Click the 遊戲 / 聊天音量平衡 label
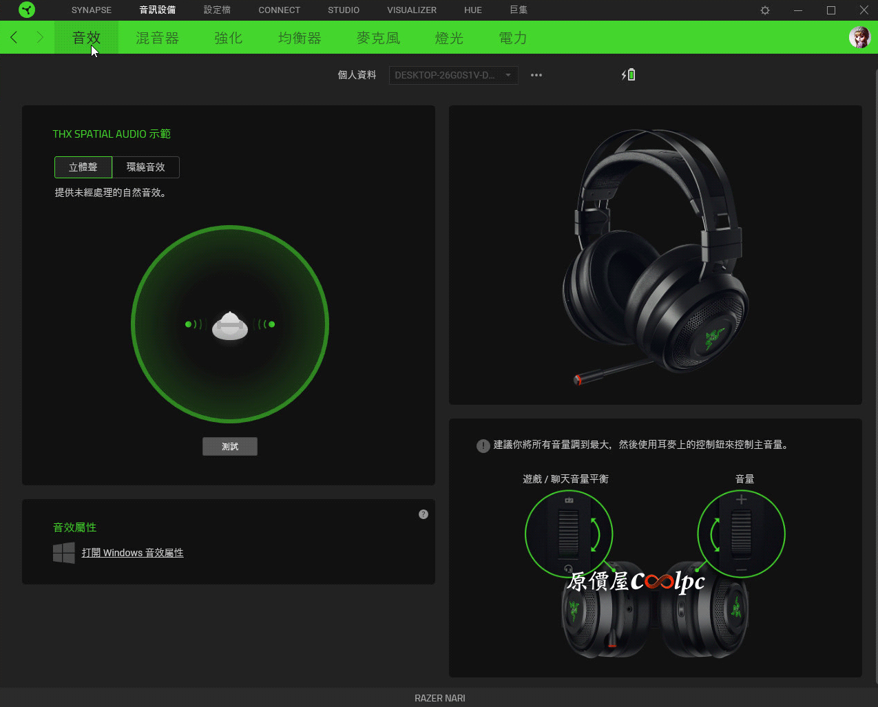Image resolution: width=878 pixels, height=707 pixels. (566, 479)
